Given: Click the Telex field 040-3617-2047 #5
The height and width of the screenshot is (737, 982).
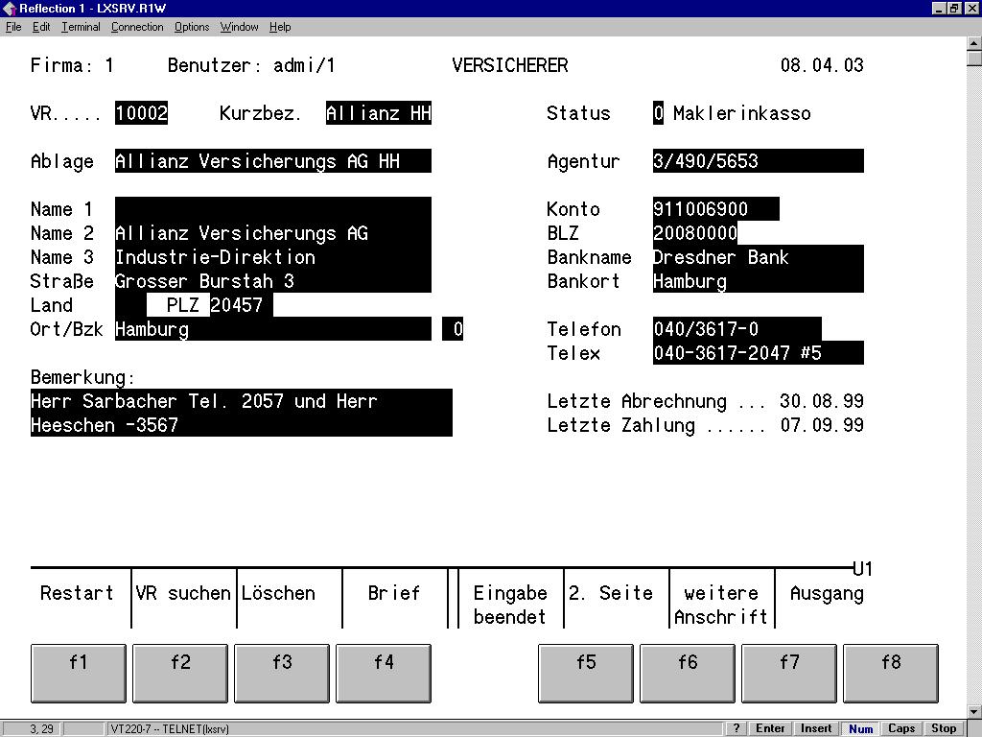Looking at the screenshot, I should pyautogui.click(x=758, y=353).
